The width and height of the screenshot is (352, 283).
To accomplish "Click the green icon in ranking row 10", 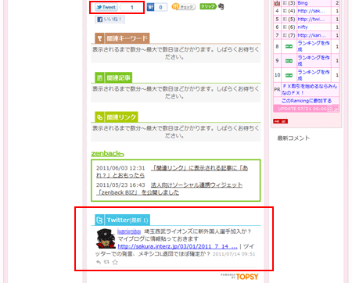I will point(289,75).
